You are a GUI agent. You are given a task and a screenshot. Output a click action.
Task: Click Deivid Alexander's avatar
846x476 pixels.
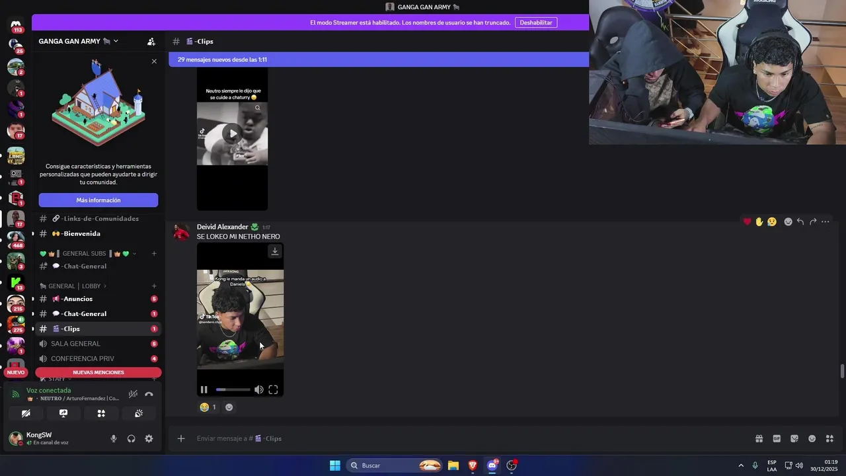(x=181, y=232)
